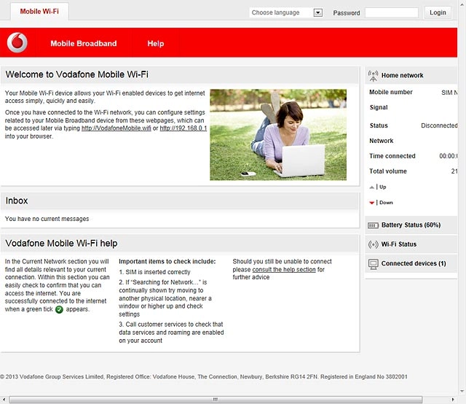Image resolution: width=466 pixels, height=404 pixels.
Task: Expand the Wi-Fi Status panel
Action: click(411, 244)
